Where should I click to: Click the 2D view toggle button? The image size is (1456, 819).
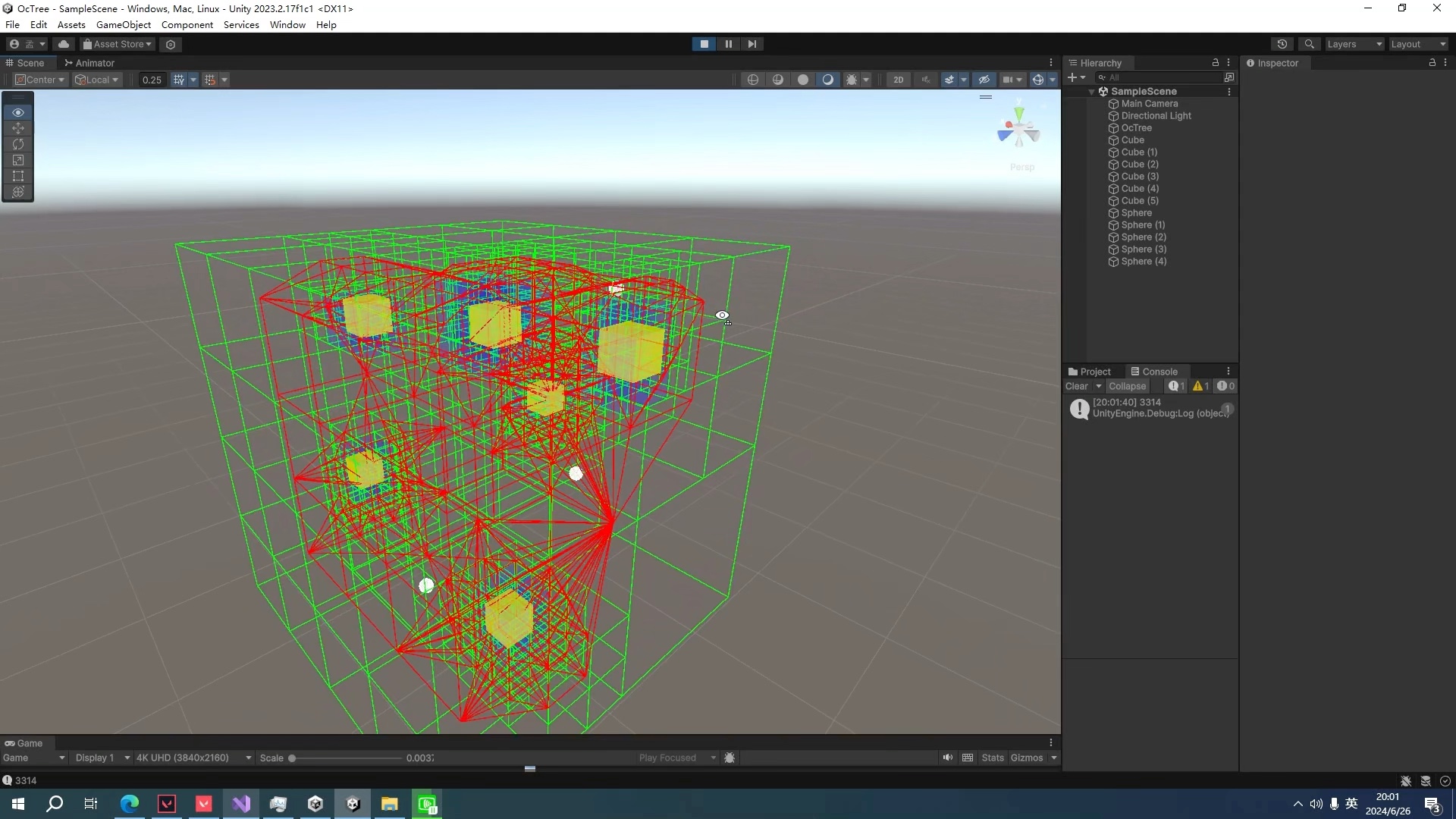coord(896,79)
